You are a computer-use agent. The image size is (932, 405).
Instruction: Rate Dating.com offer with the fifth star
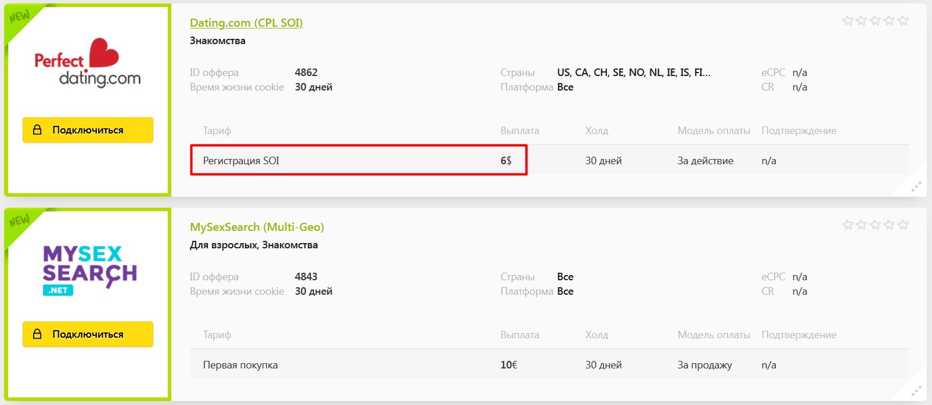902,21
